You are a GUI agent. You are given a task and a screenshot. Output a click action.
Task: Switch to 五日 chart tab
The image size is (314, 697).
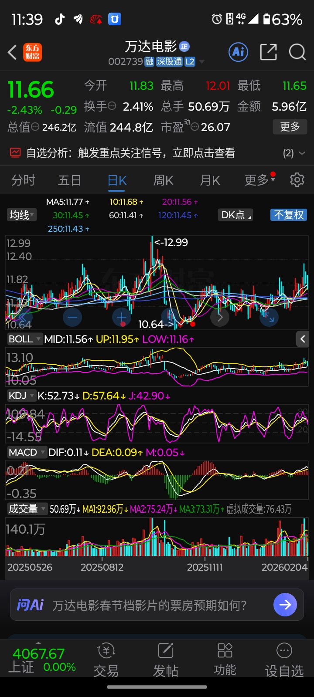(x=70, y=180)
